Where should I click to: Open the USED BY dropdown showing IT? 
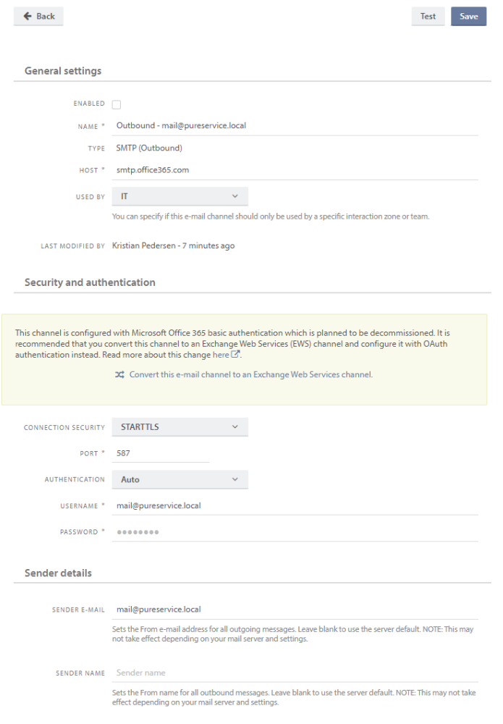(179, 195)
